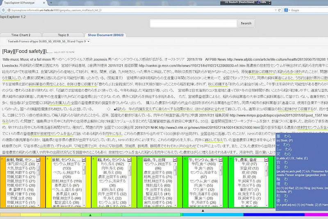This screenshot has height=219, width=328.
Task: Open time chart icon on topic 9 panel
Action: click(x=129, y=159)
